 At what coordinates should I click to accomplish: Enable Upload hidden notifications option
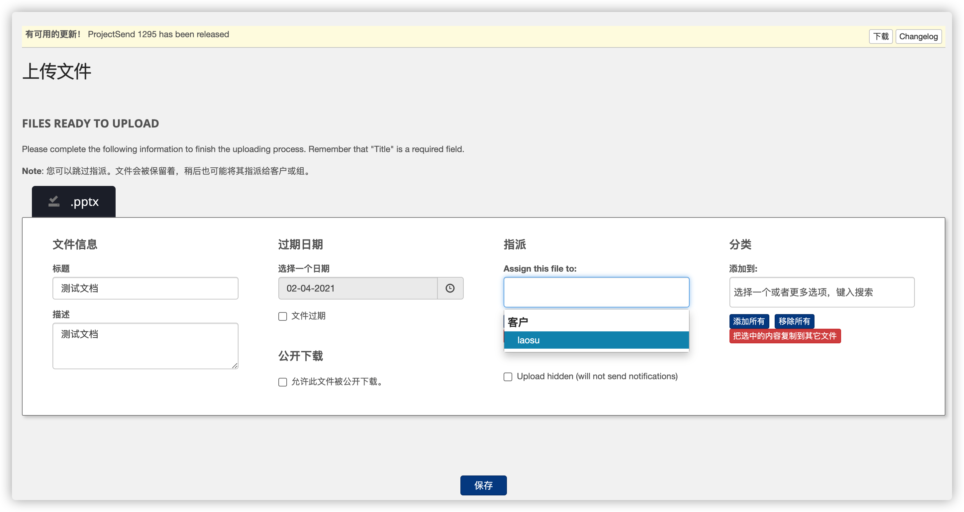[508, 377]
